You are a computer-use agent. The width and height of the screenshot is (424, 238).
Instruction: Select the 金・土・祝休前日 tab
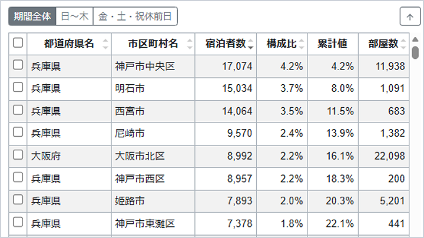[x=135, y=16]
